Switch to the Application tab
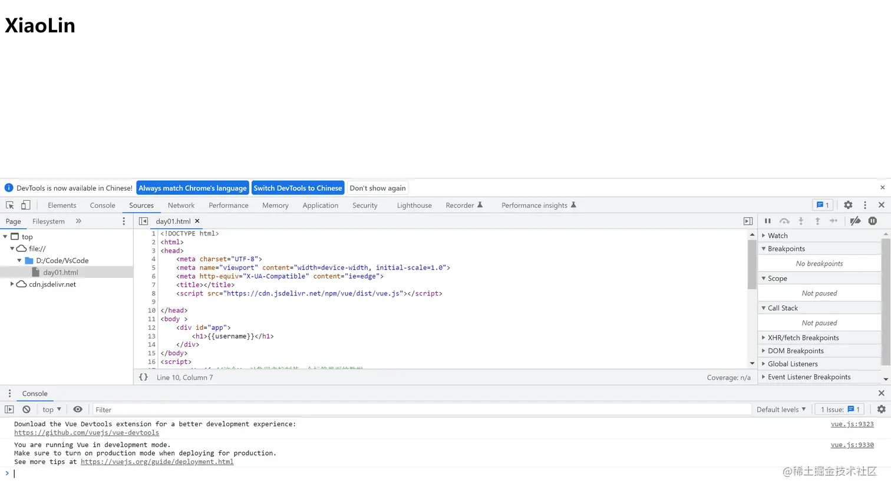Viewport: 891px width, 491px height. point(321,205)
